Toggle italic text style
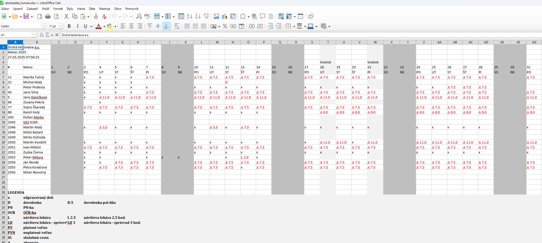The image size is (542, 243). click(78, 26)
